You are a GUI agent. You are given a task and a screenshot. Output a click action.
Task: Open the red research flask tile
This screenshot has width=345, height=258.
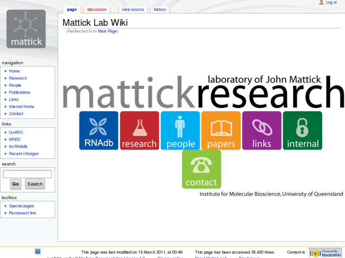pyautogui.click(x=140, y=131)
